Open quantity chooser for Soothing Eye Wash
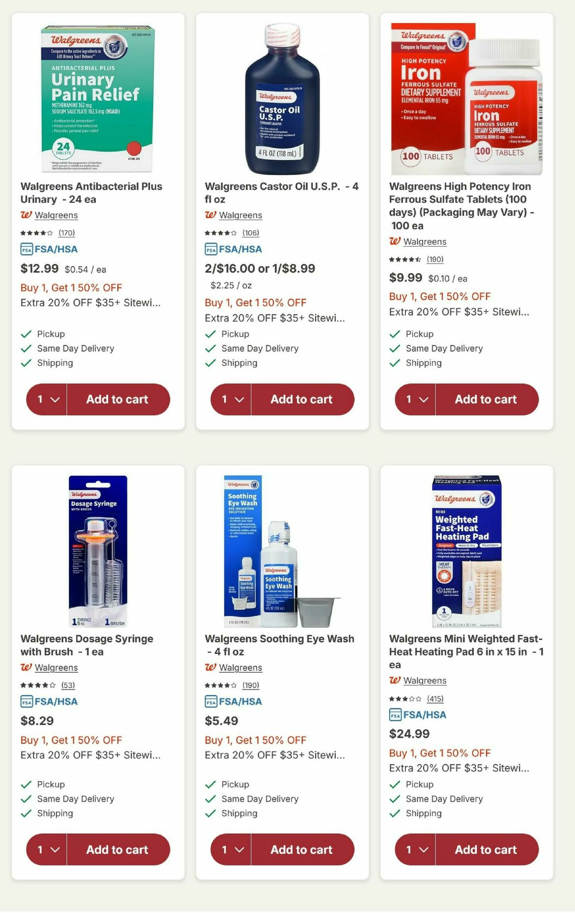Viewport: 575px width, 913px height. [232, 850]
